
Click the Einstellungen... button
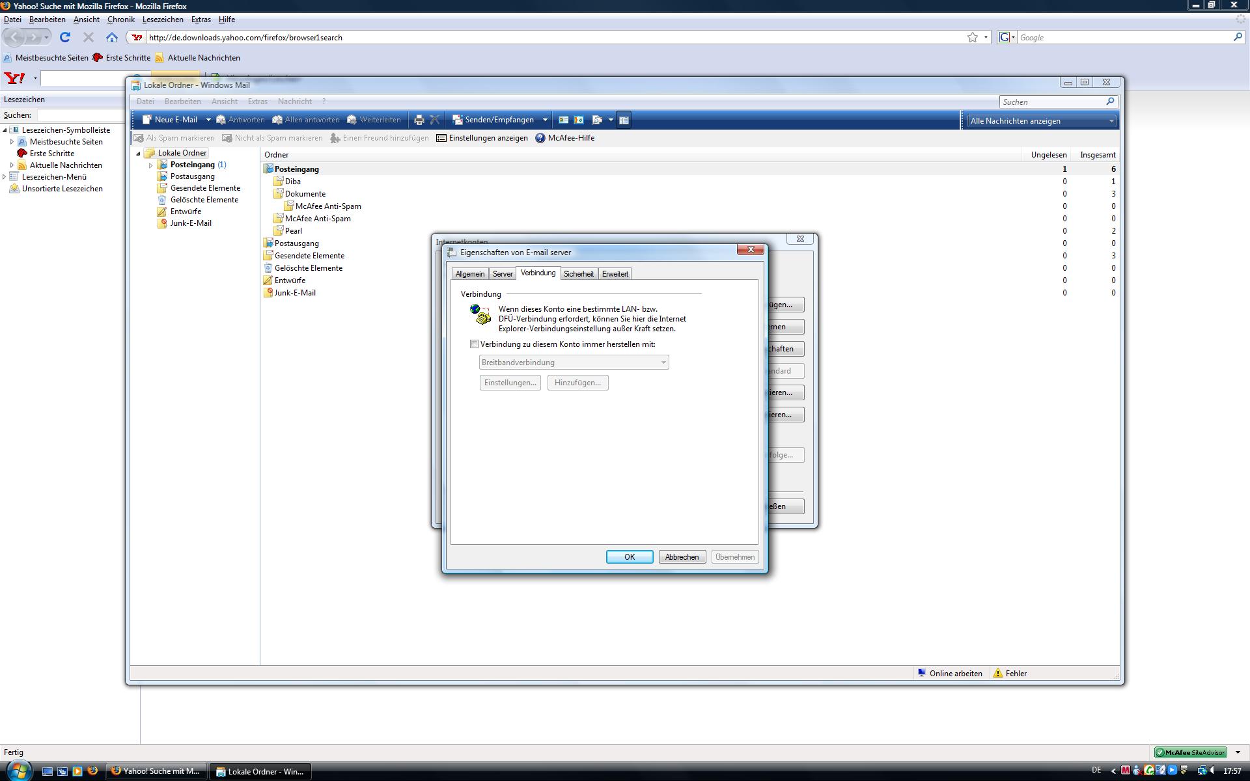[510, 383]
